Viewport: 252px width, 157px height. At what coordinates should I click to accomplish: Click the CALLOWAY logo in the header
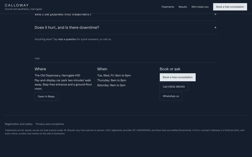click(x=17, y=5)
